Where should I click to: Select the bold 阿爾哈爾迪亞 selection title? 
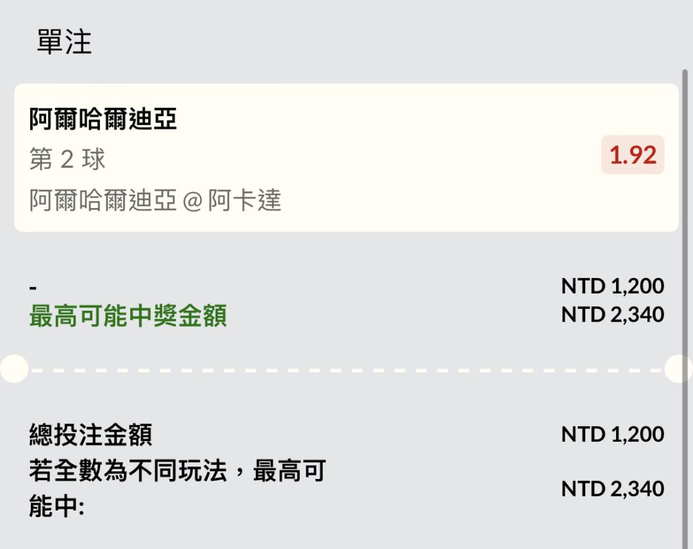click(x=103, y=119)
